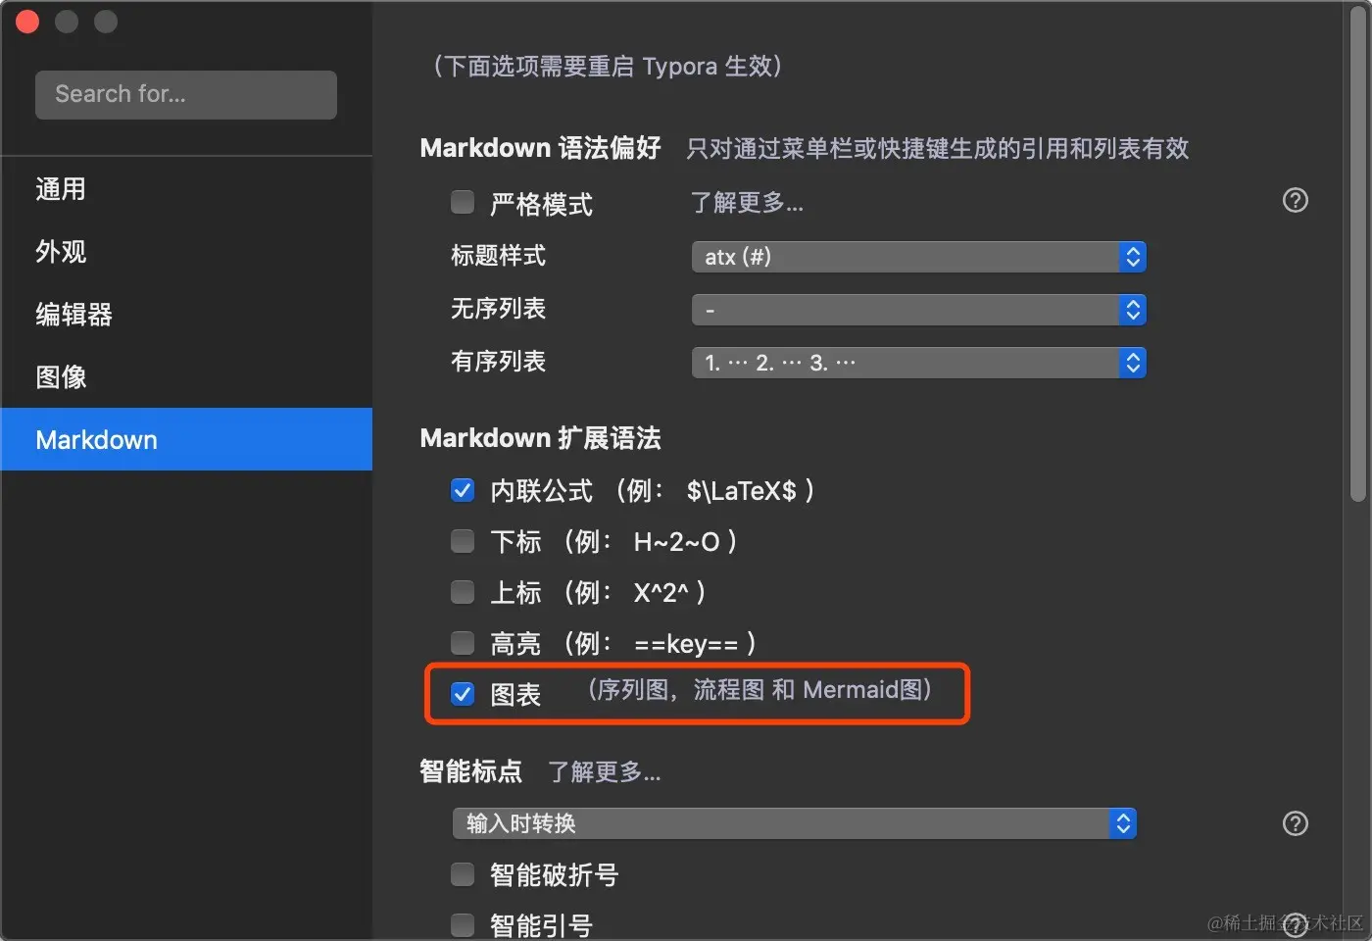Click the 了解更多 link beside 严格模式

[x=746, y=203]
